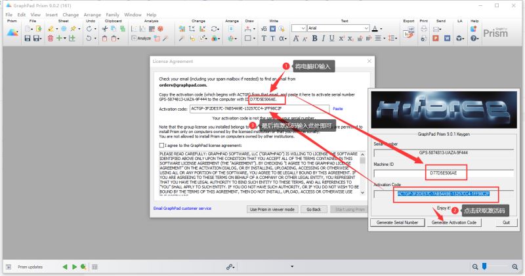Viewport: 525px width, 276px height.
Task: Click the Paste link beside activation code
Action: (337, 109)
